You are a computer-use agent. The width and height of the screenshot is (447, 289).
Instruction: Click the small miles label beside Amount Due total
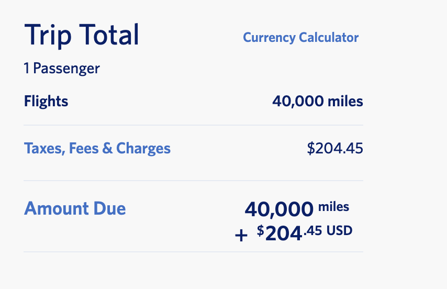[x=333, y=207]
